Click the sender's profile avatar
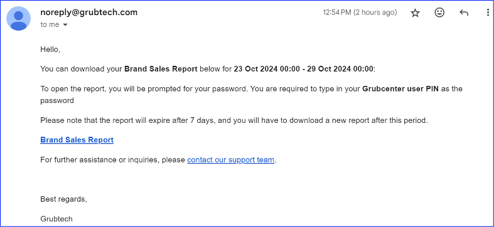Viewport: 494px width, 227px height. point(19,19)
